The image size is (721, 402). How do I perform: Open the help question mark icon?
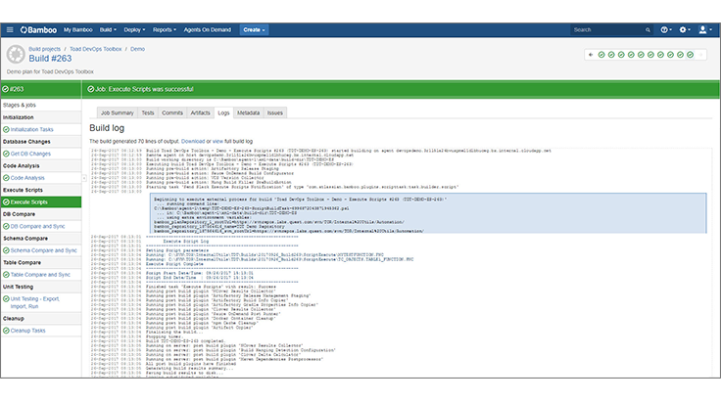666,29
